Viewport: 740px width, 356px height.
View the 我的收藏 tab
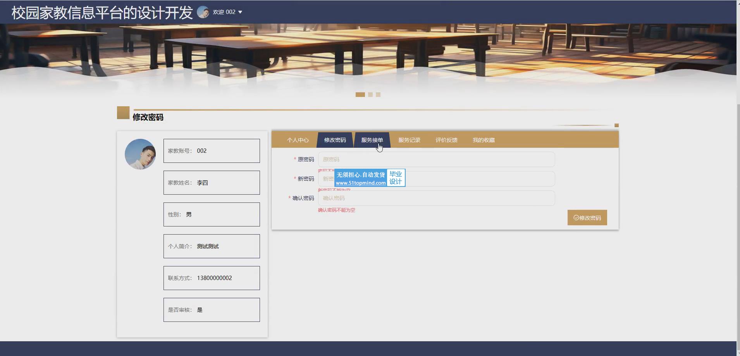[484, 140]
